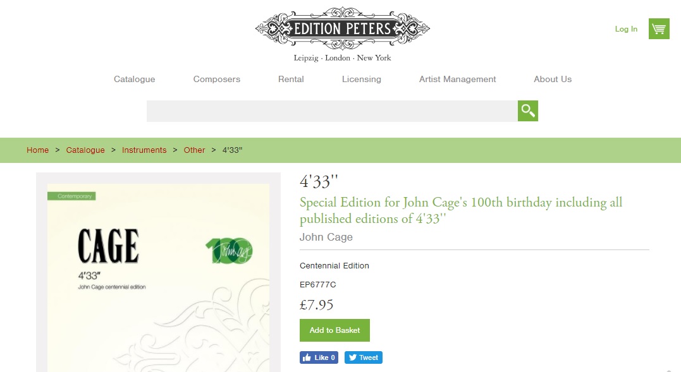
Task: Focus the site search input field
Action: (332, 111)
